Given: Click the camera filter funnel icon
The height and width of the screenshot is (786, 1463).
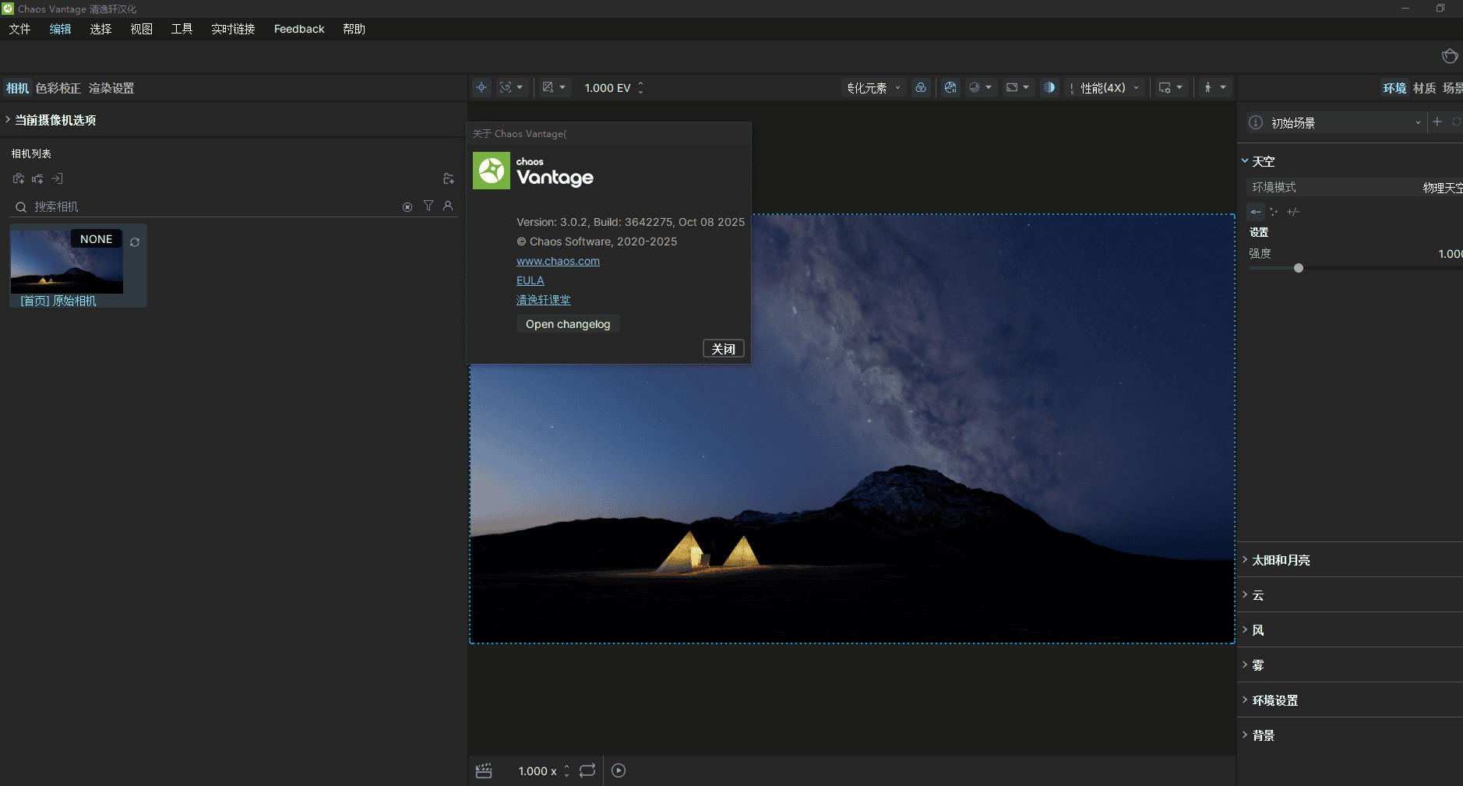Looking at the screenshot, I should (x=428, y=206).
